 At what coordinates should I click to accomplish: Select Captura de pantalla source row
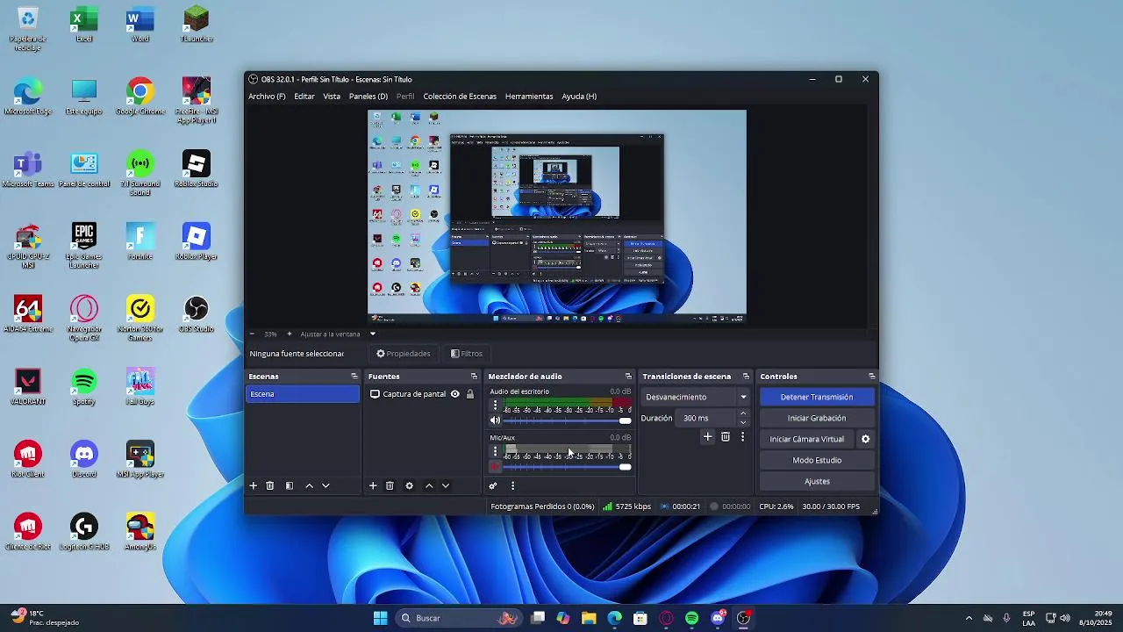pos(422,394)
